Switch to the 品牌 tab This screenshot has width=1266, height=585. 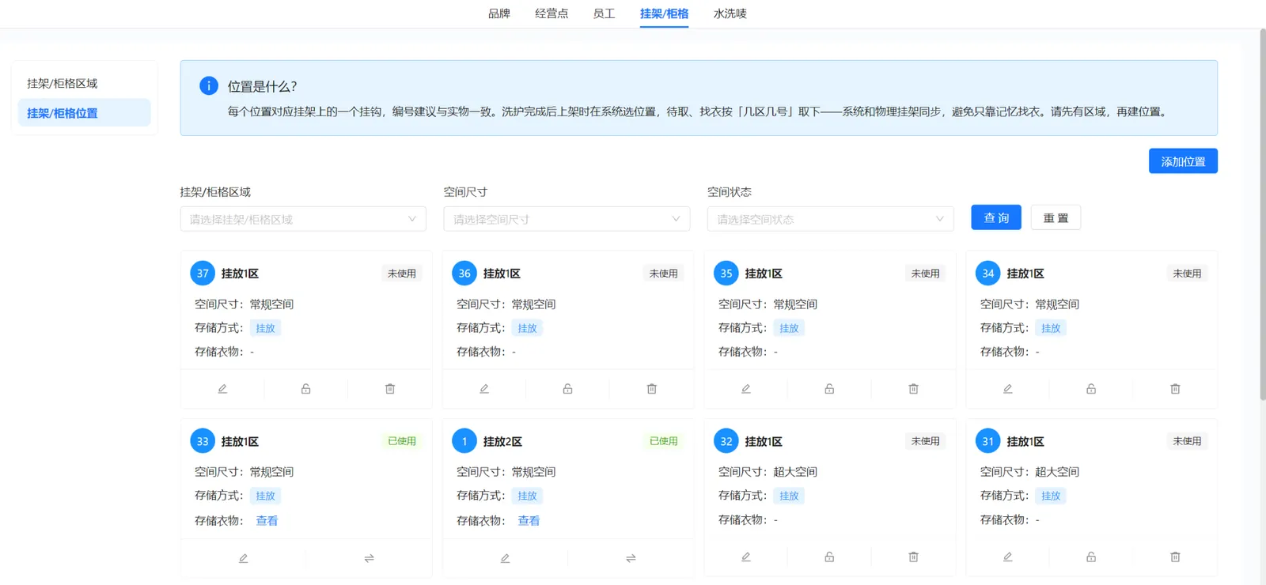499,13
